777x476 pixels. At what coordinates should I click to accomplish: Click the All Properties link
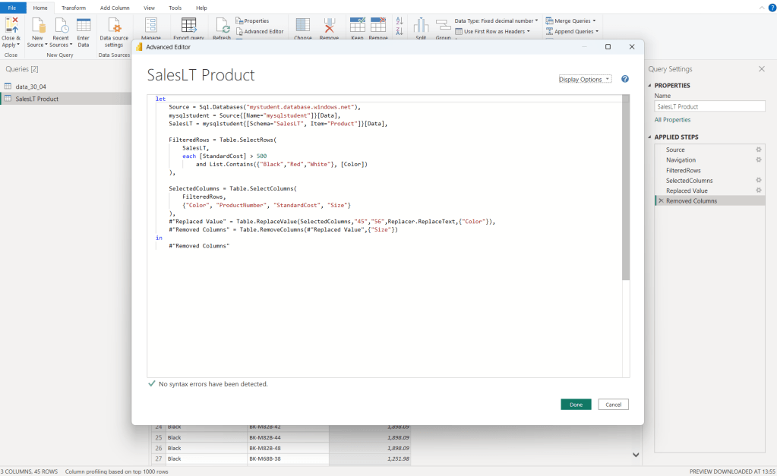click(672, 120)
